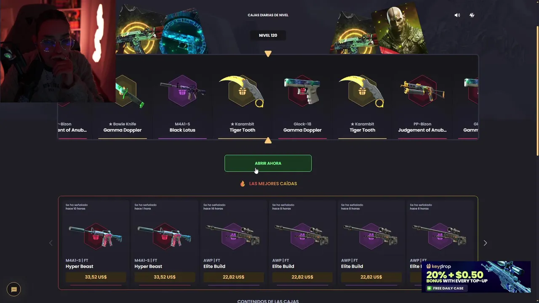Open the first M4A1-S Hyper Beast drop card

[96, 243]
